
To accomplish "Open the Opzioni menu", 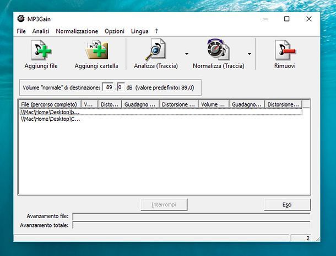I will click(x=115, y=31).
